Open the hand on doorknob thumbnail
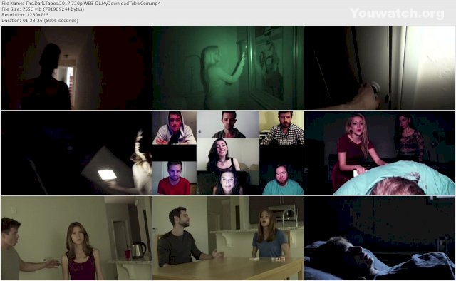Viewport: 456px width, 281px height. pos(380,68)
